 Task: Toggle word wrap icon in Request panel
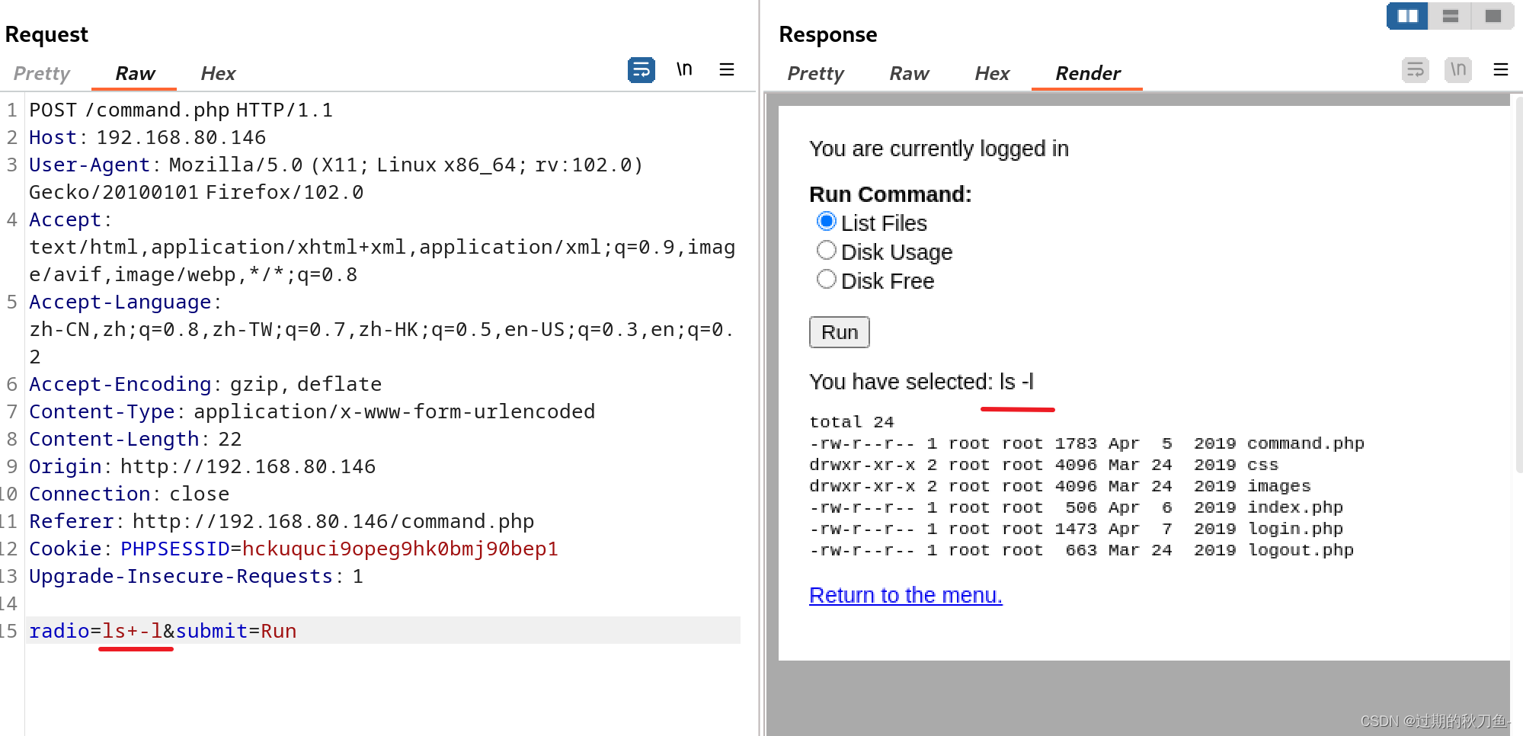pyautogui.click(x=641, y=70)
